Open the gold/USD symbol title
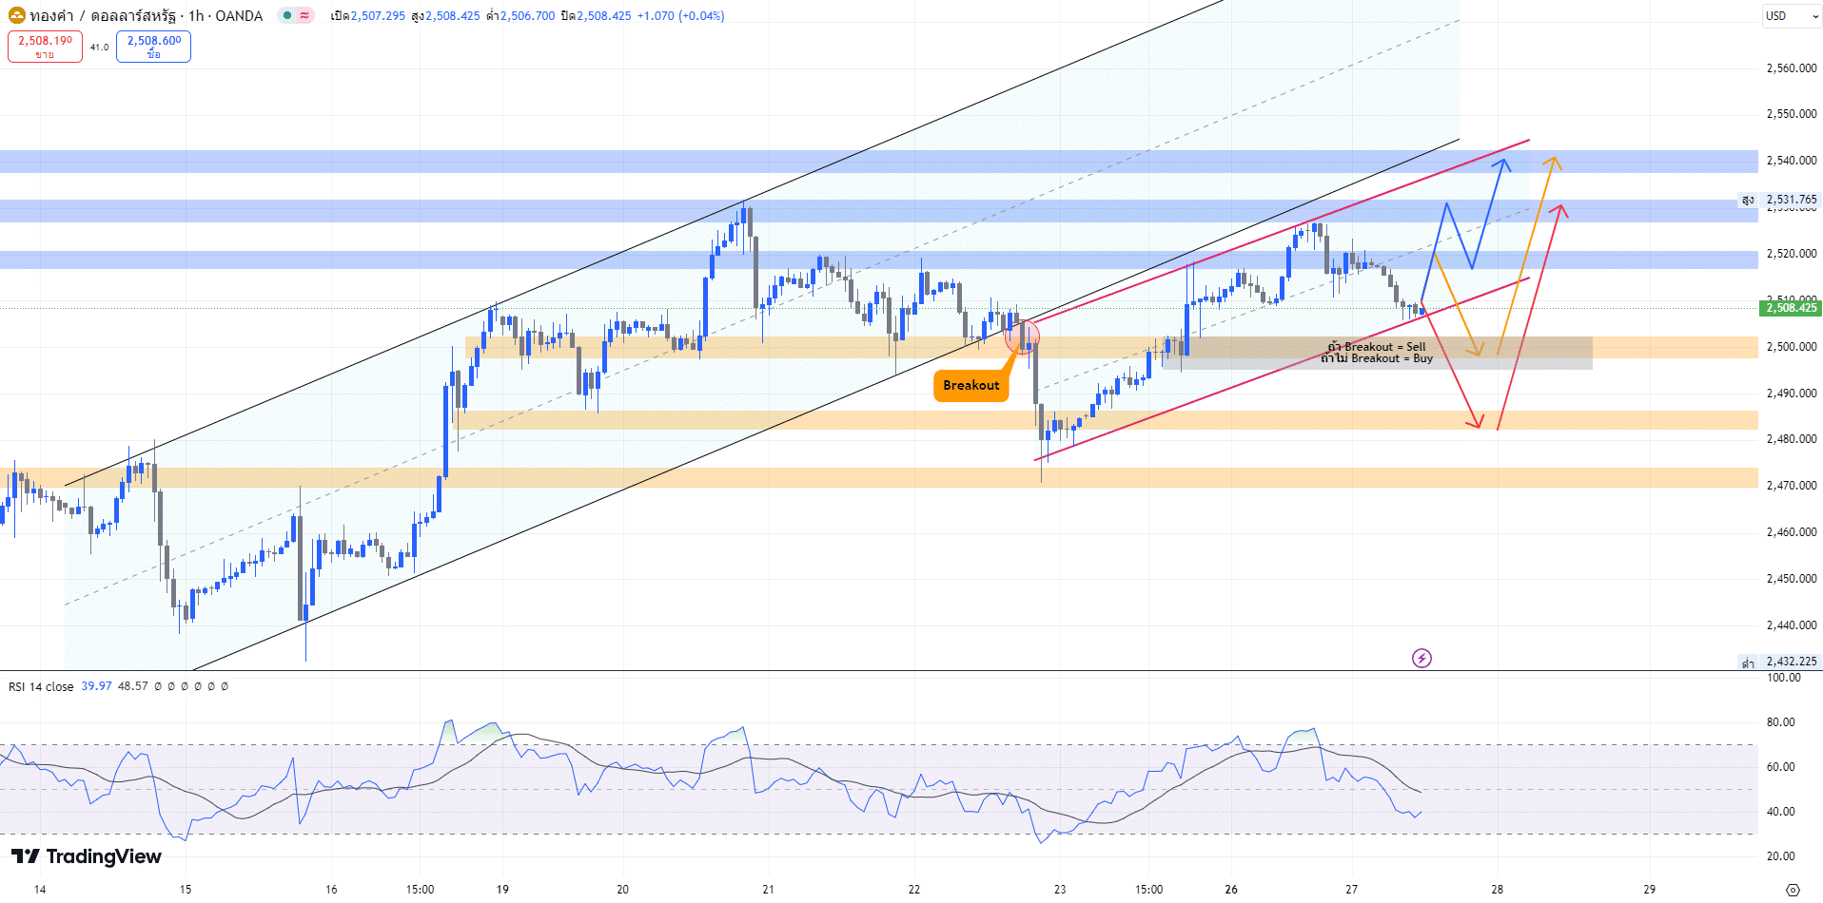 [x=147, y=15]
